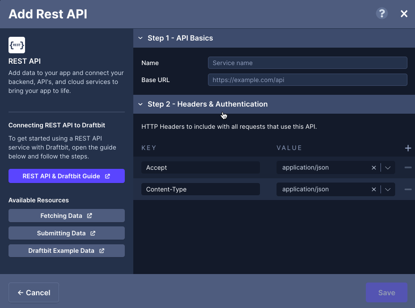This screenshot has width=415, height=308.
Task: Click the REST API logo icon
Action: (17, 45)
